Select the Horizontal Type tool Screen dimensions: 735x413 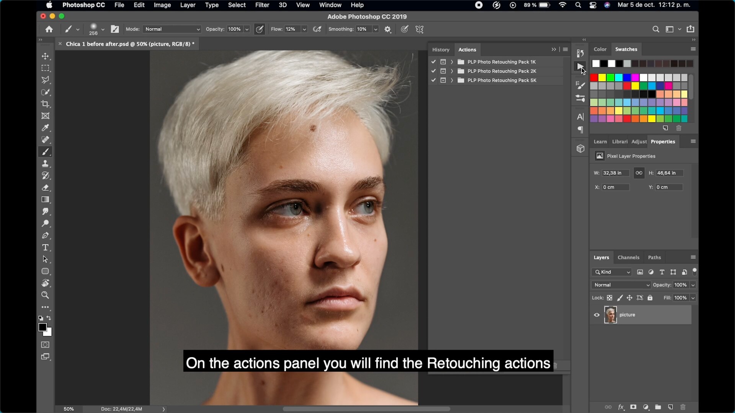[46, 247]
